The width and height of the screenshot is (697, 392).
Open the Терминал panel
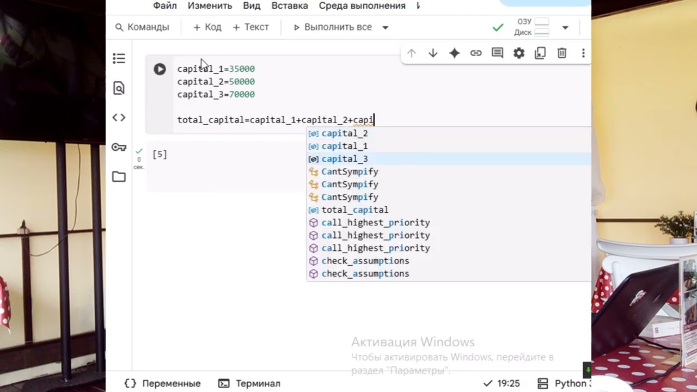pos(249,383)
